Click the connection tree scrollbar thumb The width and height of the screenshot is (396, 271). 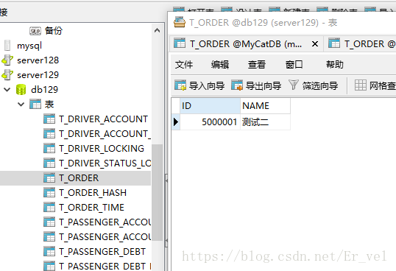point(157,192)
